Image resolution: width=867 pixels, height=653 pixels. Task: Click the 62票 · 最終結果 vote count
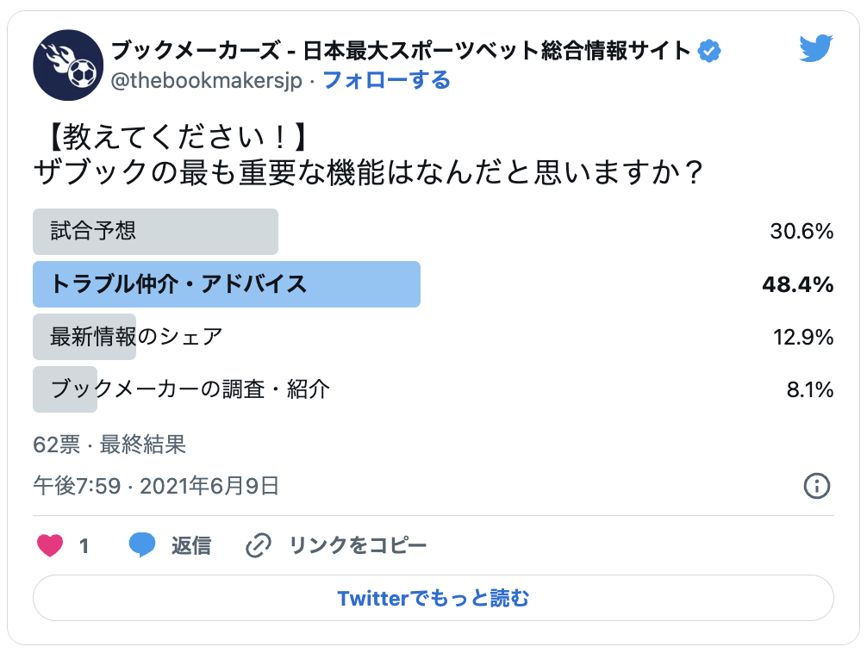tap(109, 445)
